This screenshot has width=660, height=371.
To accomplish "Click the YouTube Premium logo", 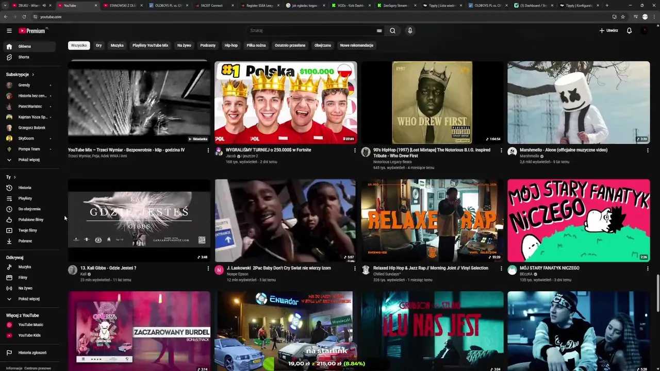I will 32,31.
